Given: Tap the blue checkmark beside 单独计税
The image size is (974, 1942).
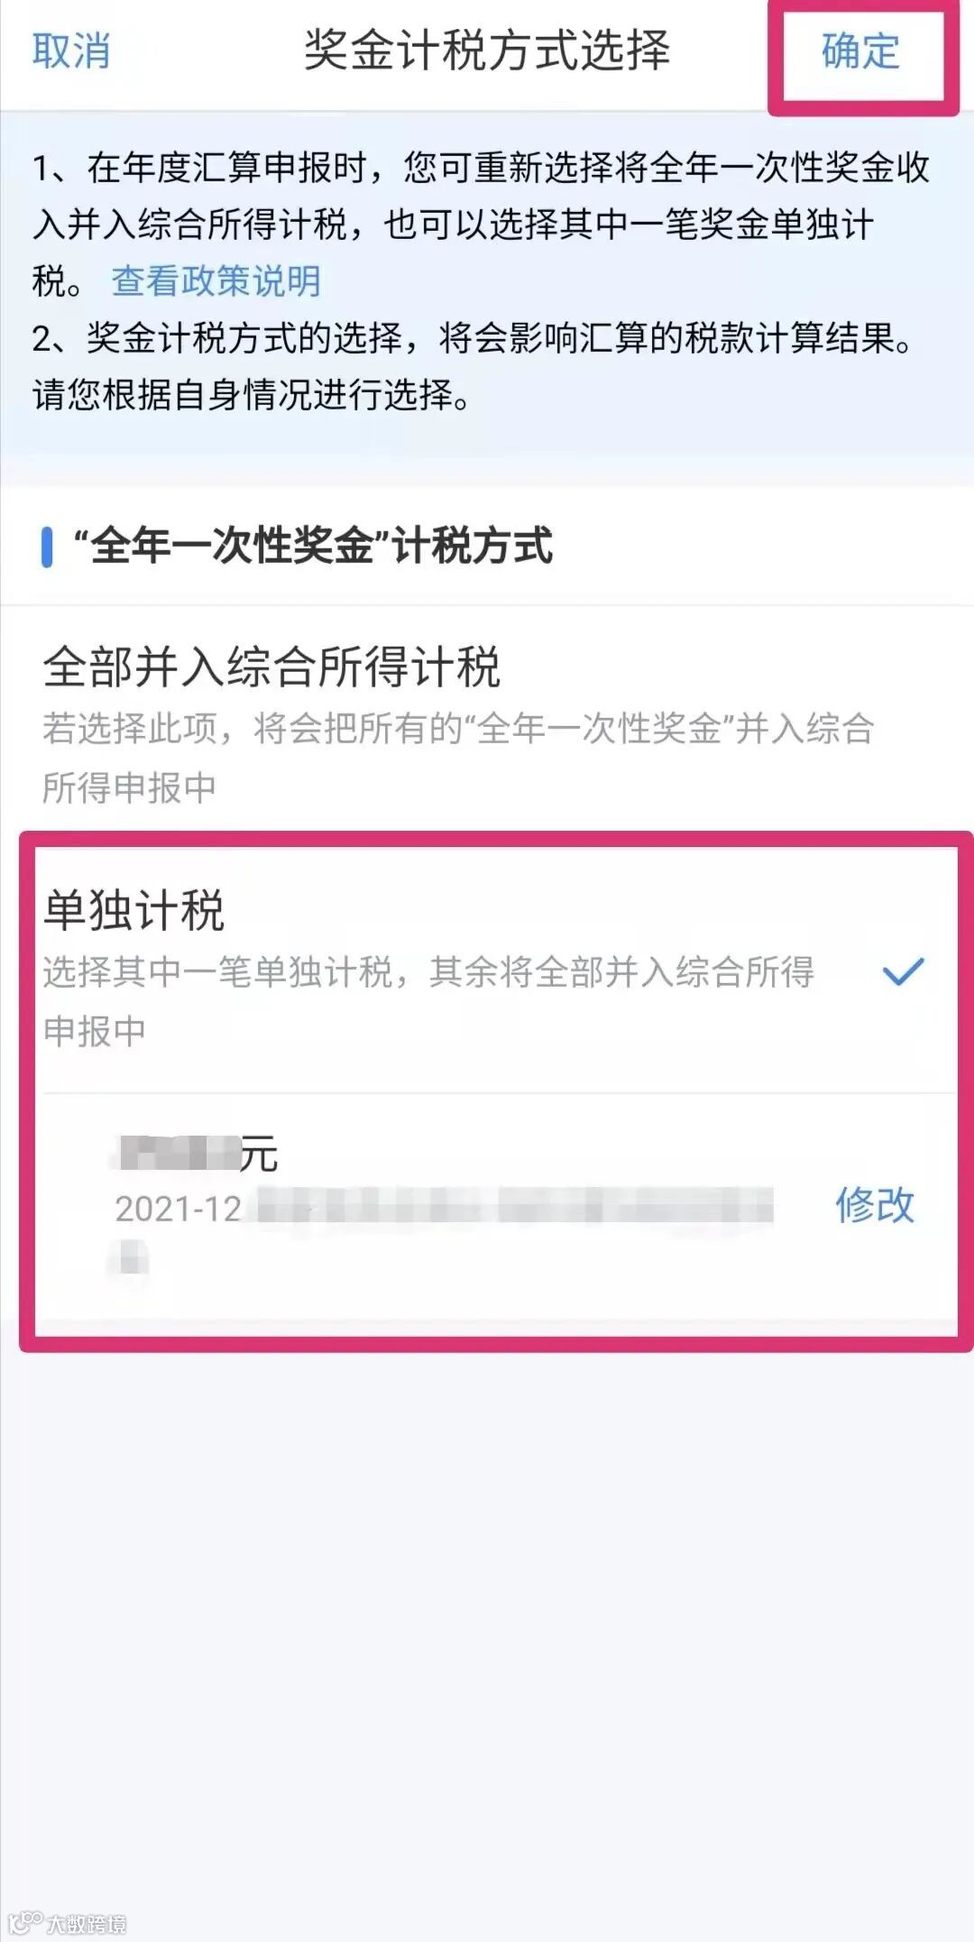Looking at the screenshot, I should [903, 971].
